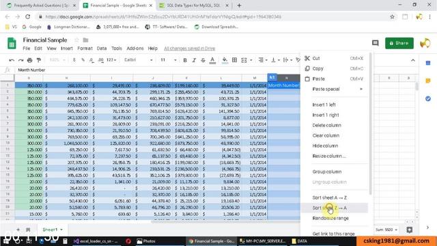Increase decimal places icon

pyautogui.click(x=100, y=60)
